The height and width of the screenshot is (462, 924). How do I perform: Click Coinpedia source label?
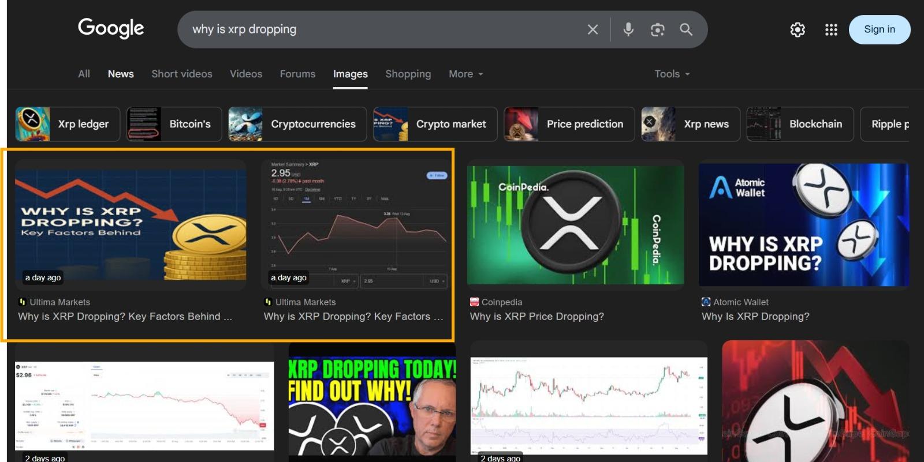click(x=502, y=302)
